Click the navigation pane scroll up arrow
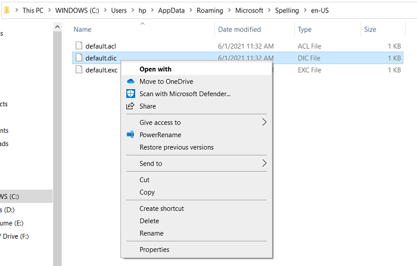417x266 pixels. coord(58,27)
